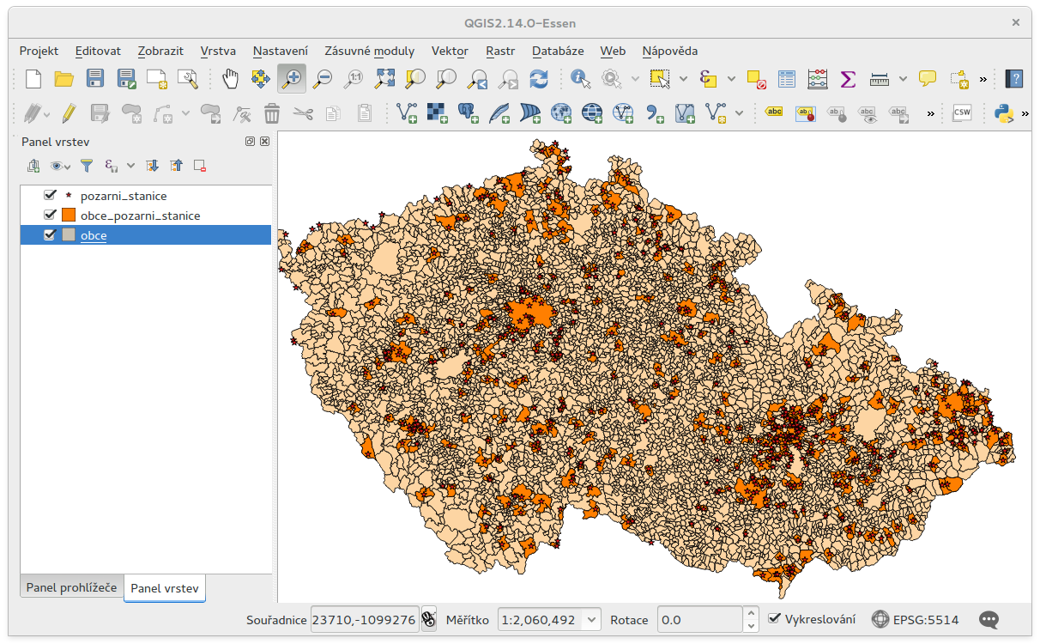Image resolution: width=1040 pixels, height=644 pixels.
Task: Open the Rastr menu
Action: coord(500,51)
